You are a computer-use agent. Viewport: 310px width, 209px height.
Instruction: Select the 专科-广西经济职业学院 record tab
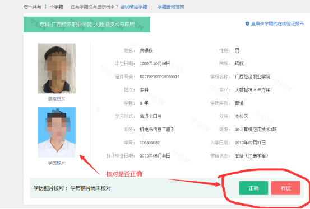coord(87,25)
